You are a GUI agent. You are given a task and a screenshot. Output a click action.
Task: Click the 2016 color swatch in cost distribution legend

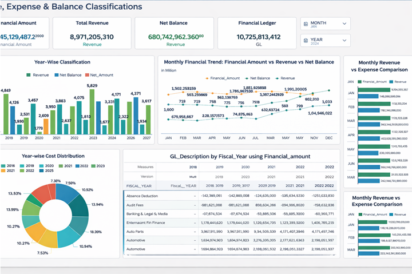[x=3, y=166]
